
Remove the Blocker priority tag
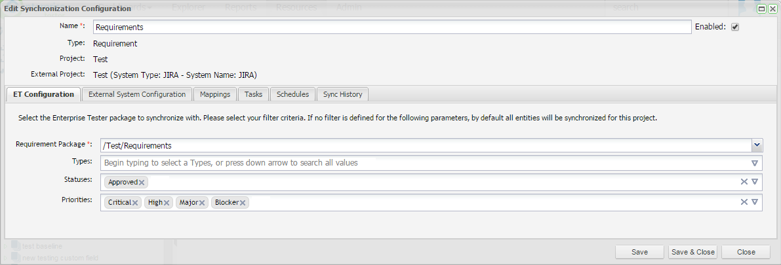pos(243,203)
